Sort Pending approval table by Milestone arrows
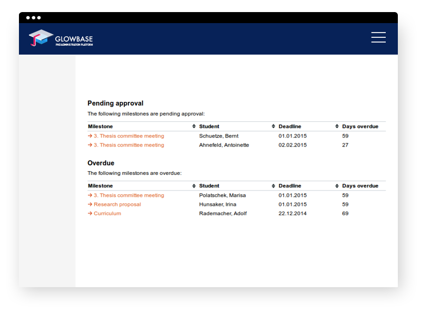This screenshot has height=315, width=421. [x=194, y=126]
